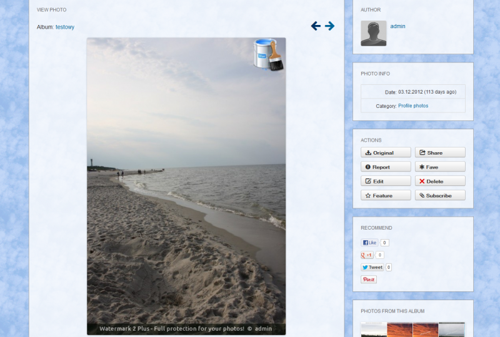Add photo to favorites with Fave
This screenshot has height=337, width=500.
coord(440,167)
